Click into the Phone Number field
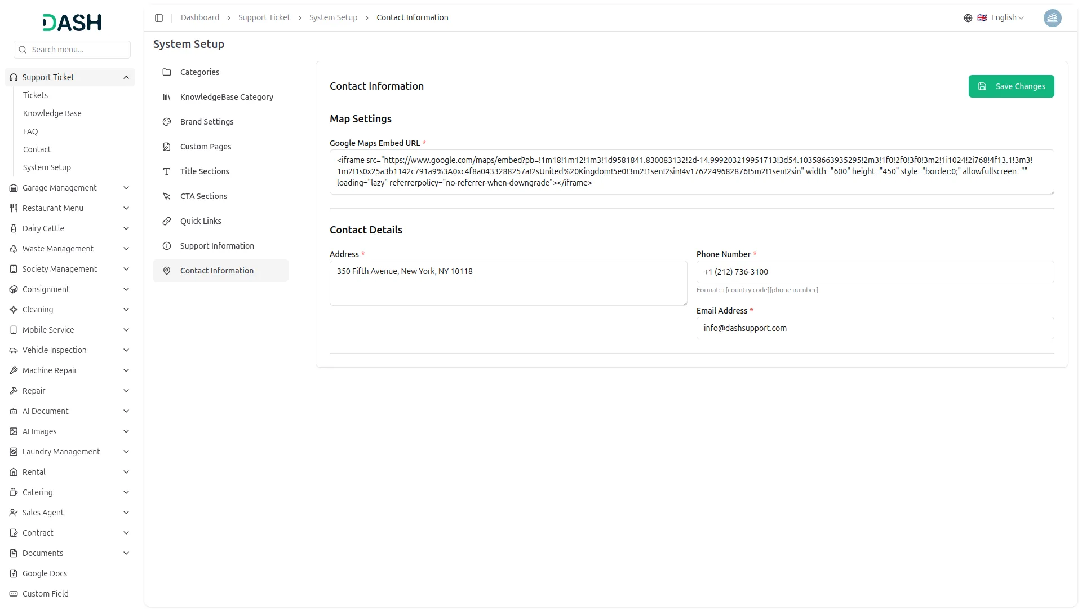 click(x=875, y=272)
